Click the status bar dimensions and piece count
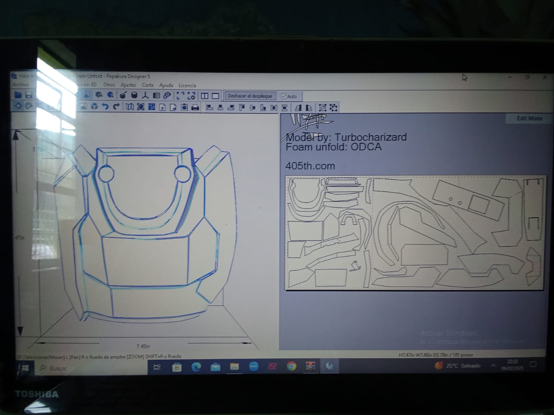 436,355
